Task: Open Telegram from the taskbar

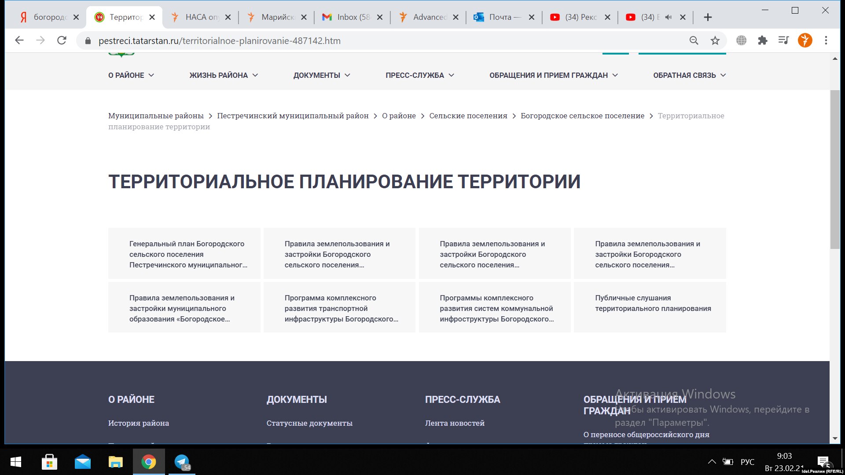Action: click(182, 462)
